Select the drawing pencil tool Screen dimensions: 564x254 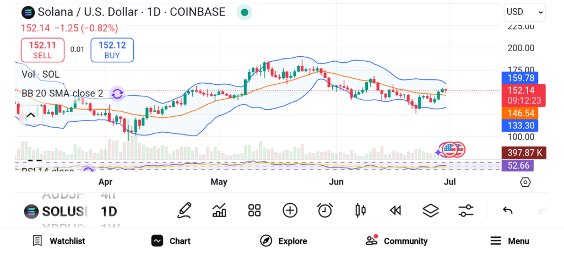click(184, 210)
